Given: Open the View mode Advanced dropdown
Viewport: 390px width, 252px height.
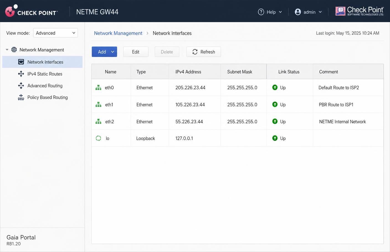Looking at the screenshot, I should pyautogui.click(x=55, y=33).
